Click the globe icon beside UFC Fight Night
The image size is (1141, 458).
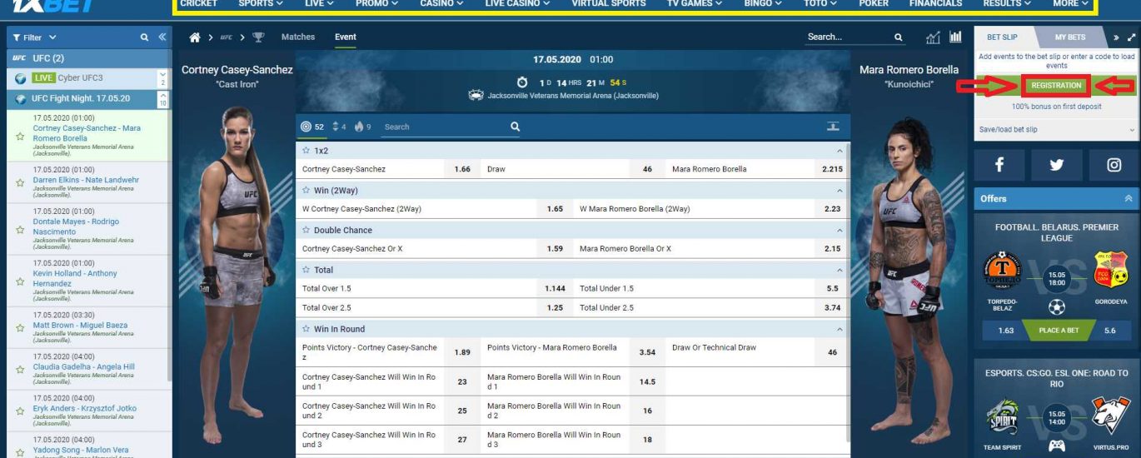point(22,98)
